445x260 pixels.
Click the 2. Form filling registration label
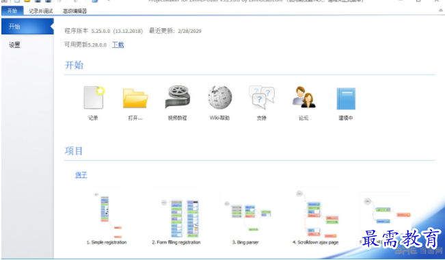176,242
